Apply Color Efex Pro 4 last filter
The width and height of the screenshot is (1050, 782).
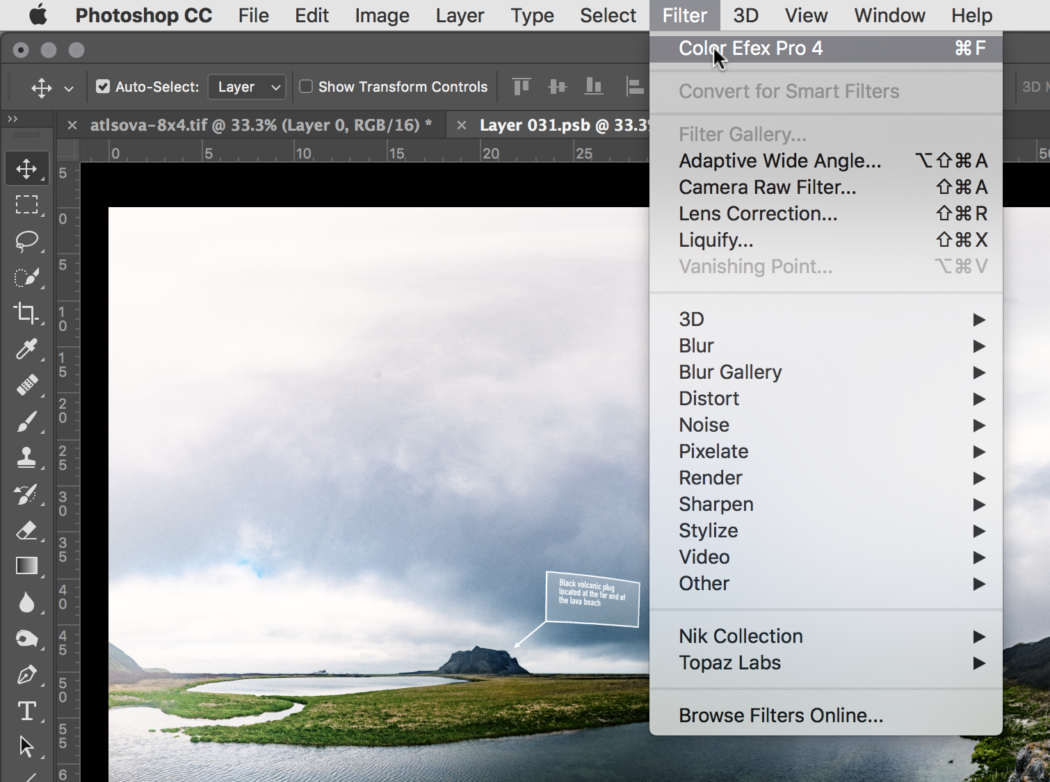point(826,48)
